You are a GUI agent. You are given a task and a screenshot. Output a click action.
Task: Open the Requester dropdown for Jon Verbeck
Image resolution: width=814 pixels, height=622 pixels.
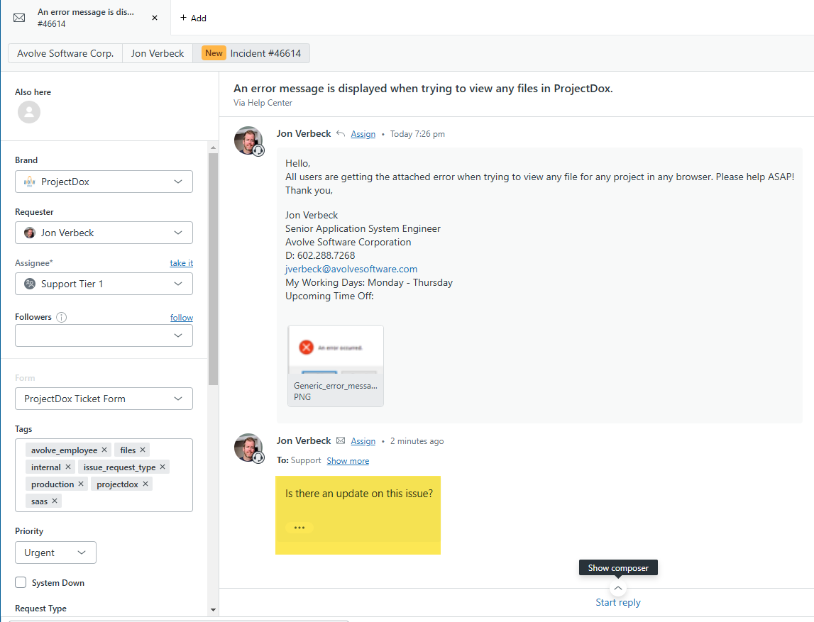click(104, 233)
